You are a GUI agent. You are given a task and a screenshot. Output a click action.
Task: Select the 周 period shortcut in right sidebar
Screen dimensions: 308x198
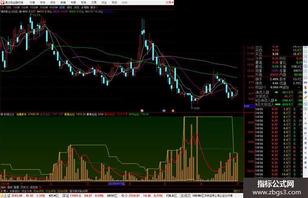(305, 143)
